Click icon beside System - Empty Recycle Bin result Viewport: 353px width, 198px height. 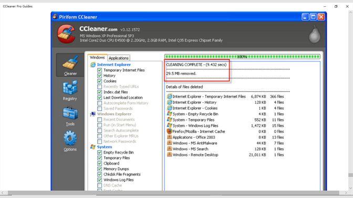point(169,114)
